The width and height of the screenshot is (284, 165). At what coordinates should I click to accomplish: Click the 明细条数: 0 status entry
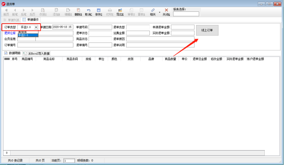(x=85, y=161)
